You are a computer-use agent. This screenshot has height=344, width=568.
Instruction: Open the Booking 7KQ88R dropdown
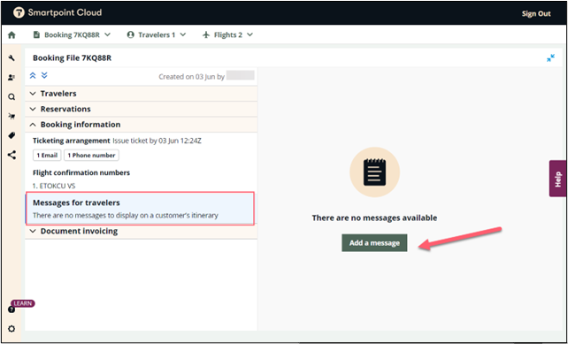click(x=72, y=34)
